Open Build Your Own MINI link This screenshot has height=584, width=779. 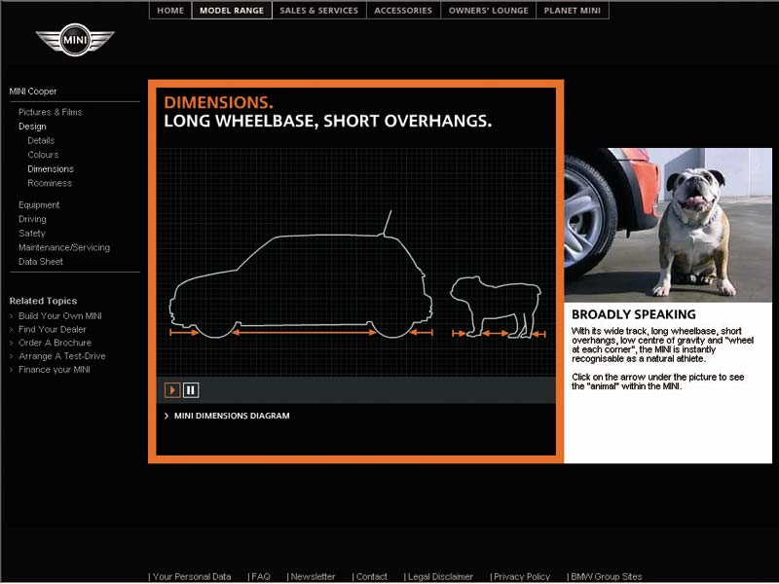pos(59,316)
